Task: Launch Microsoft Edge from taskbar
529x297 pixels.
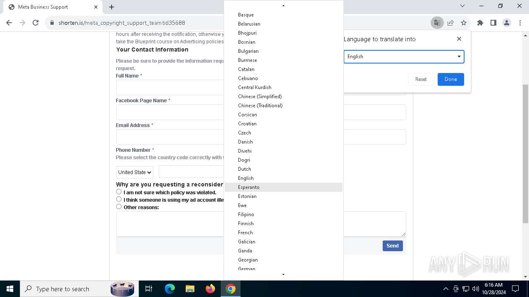Action: tap(170, 289)
